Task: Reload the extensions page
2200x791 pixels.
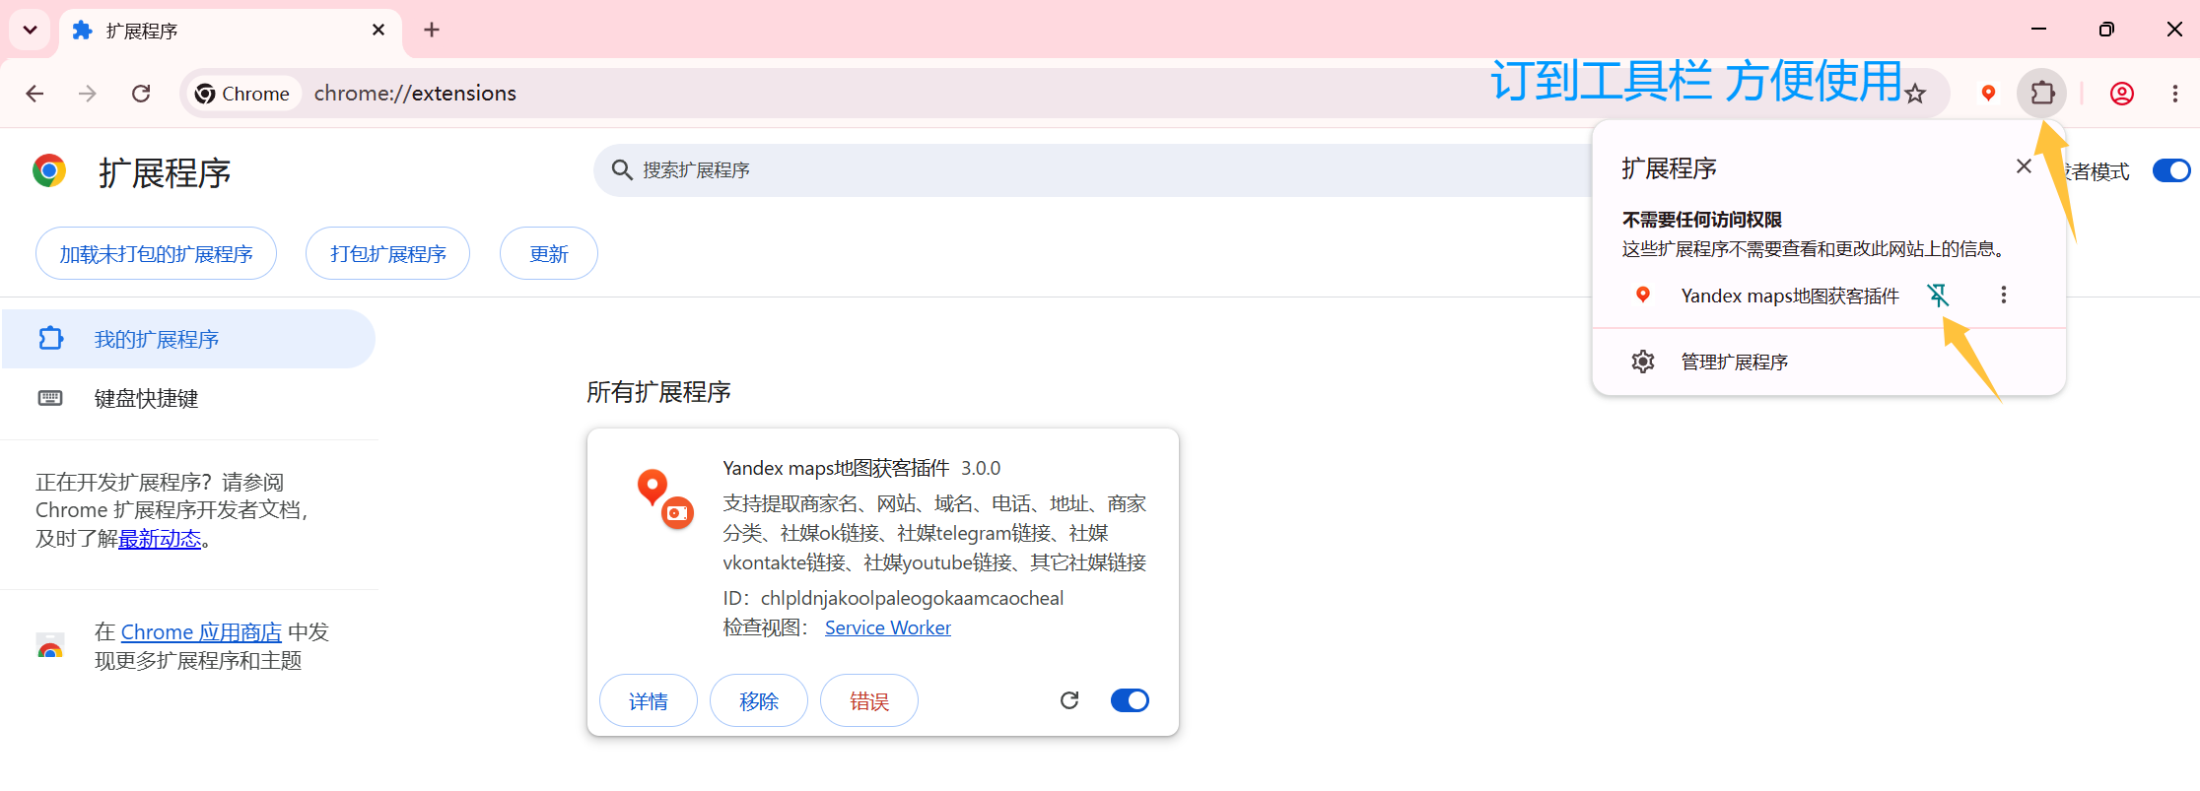Action: coord(141,94)
